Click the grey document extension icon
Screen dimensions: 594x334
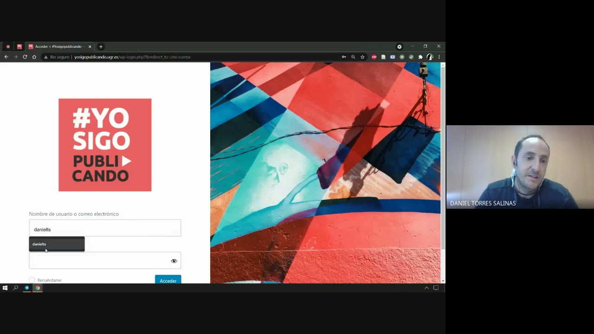[383, 57]
